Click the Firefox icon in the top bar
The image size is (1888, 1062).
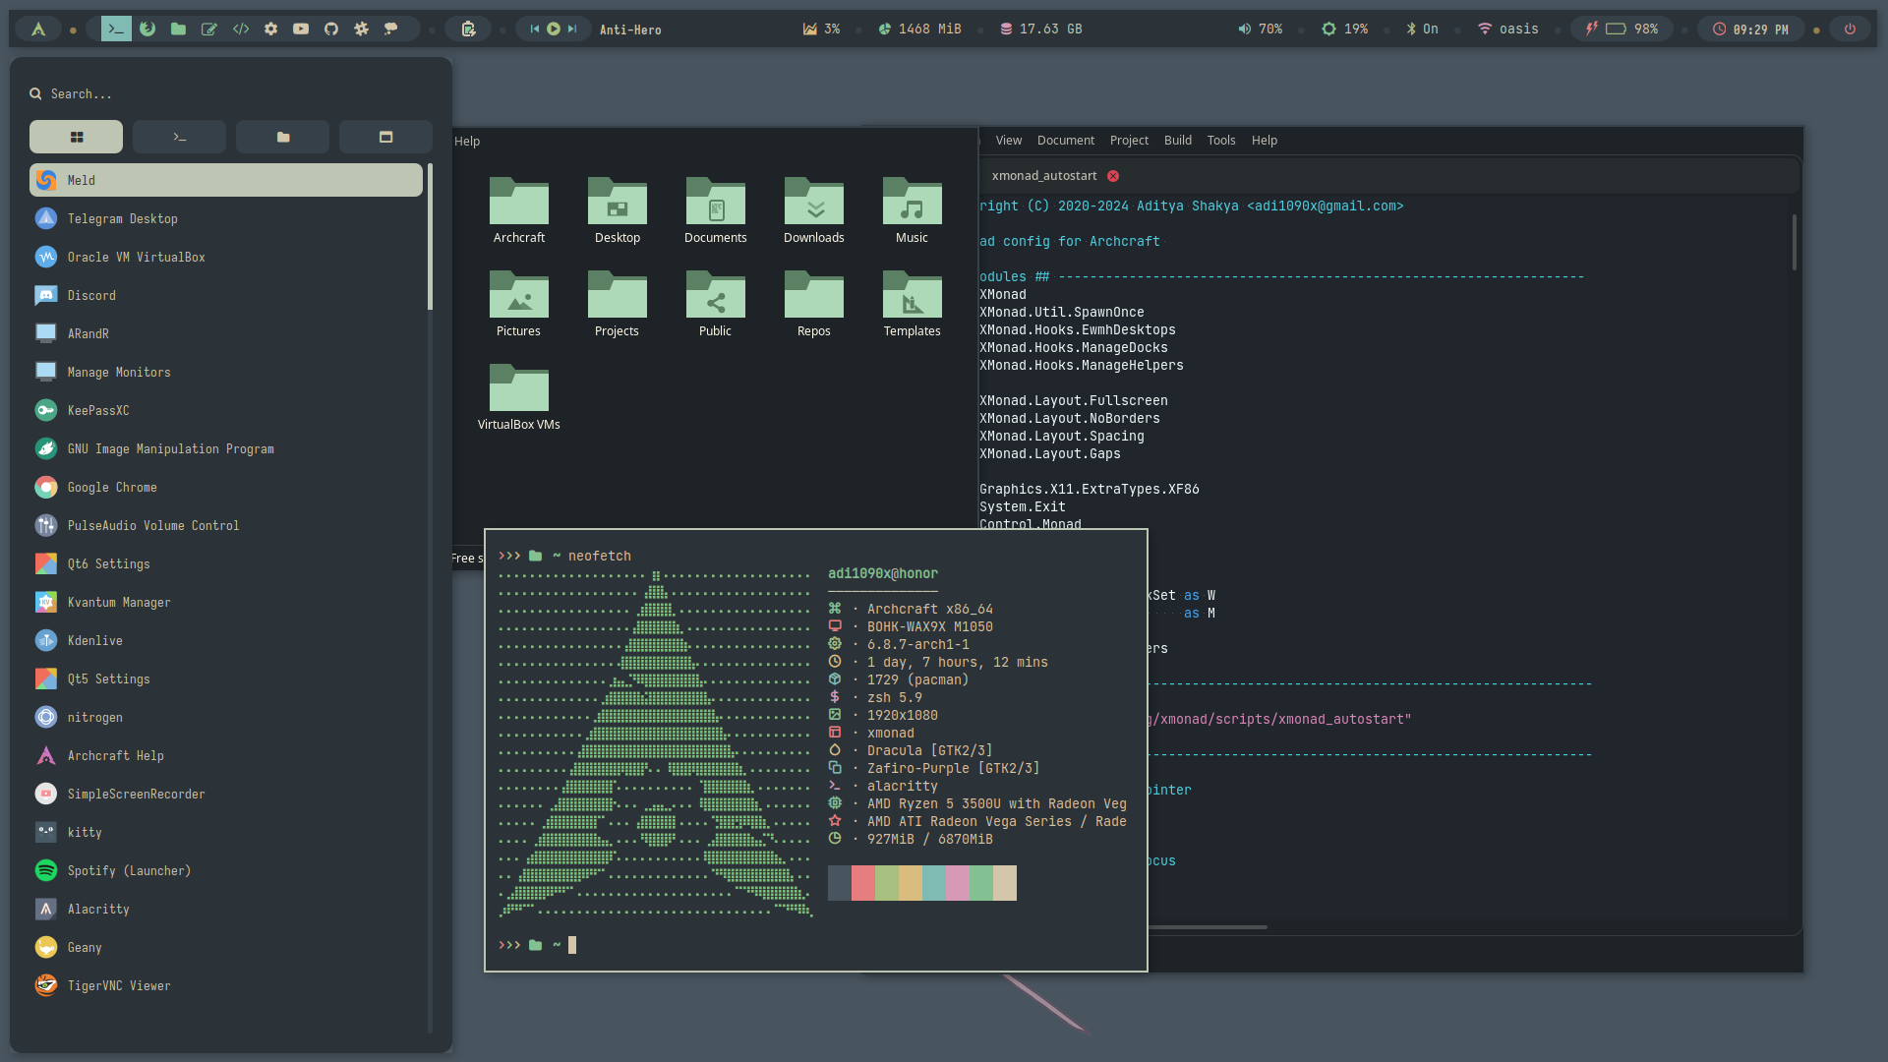[147, 29]
